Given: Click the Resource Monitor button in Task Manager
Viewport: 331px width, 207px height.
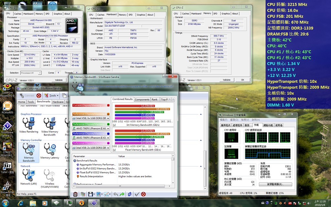Looking at the screenshot, I should pos(275,184).
